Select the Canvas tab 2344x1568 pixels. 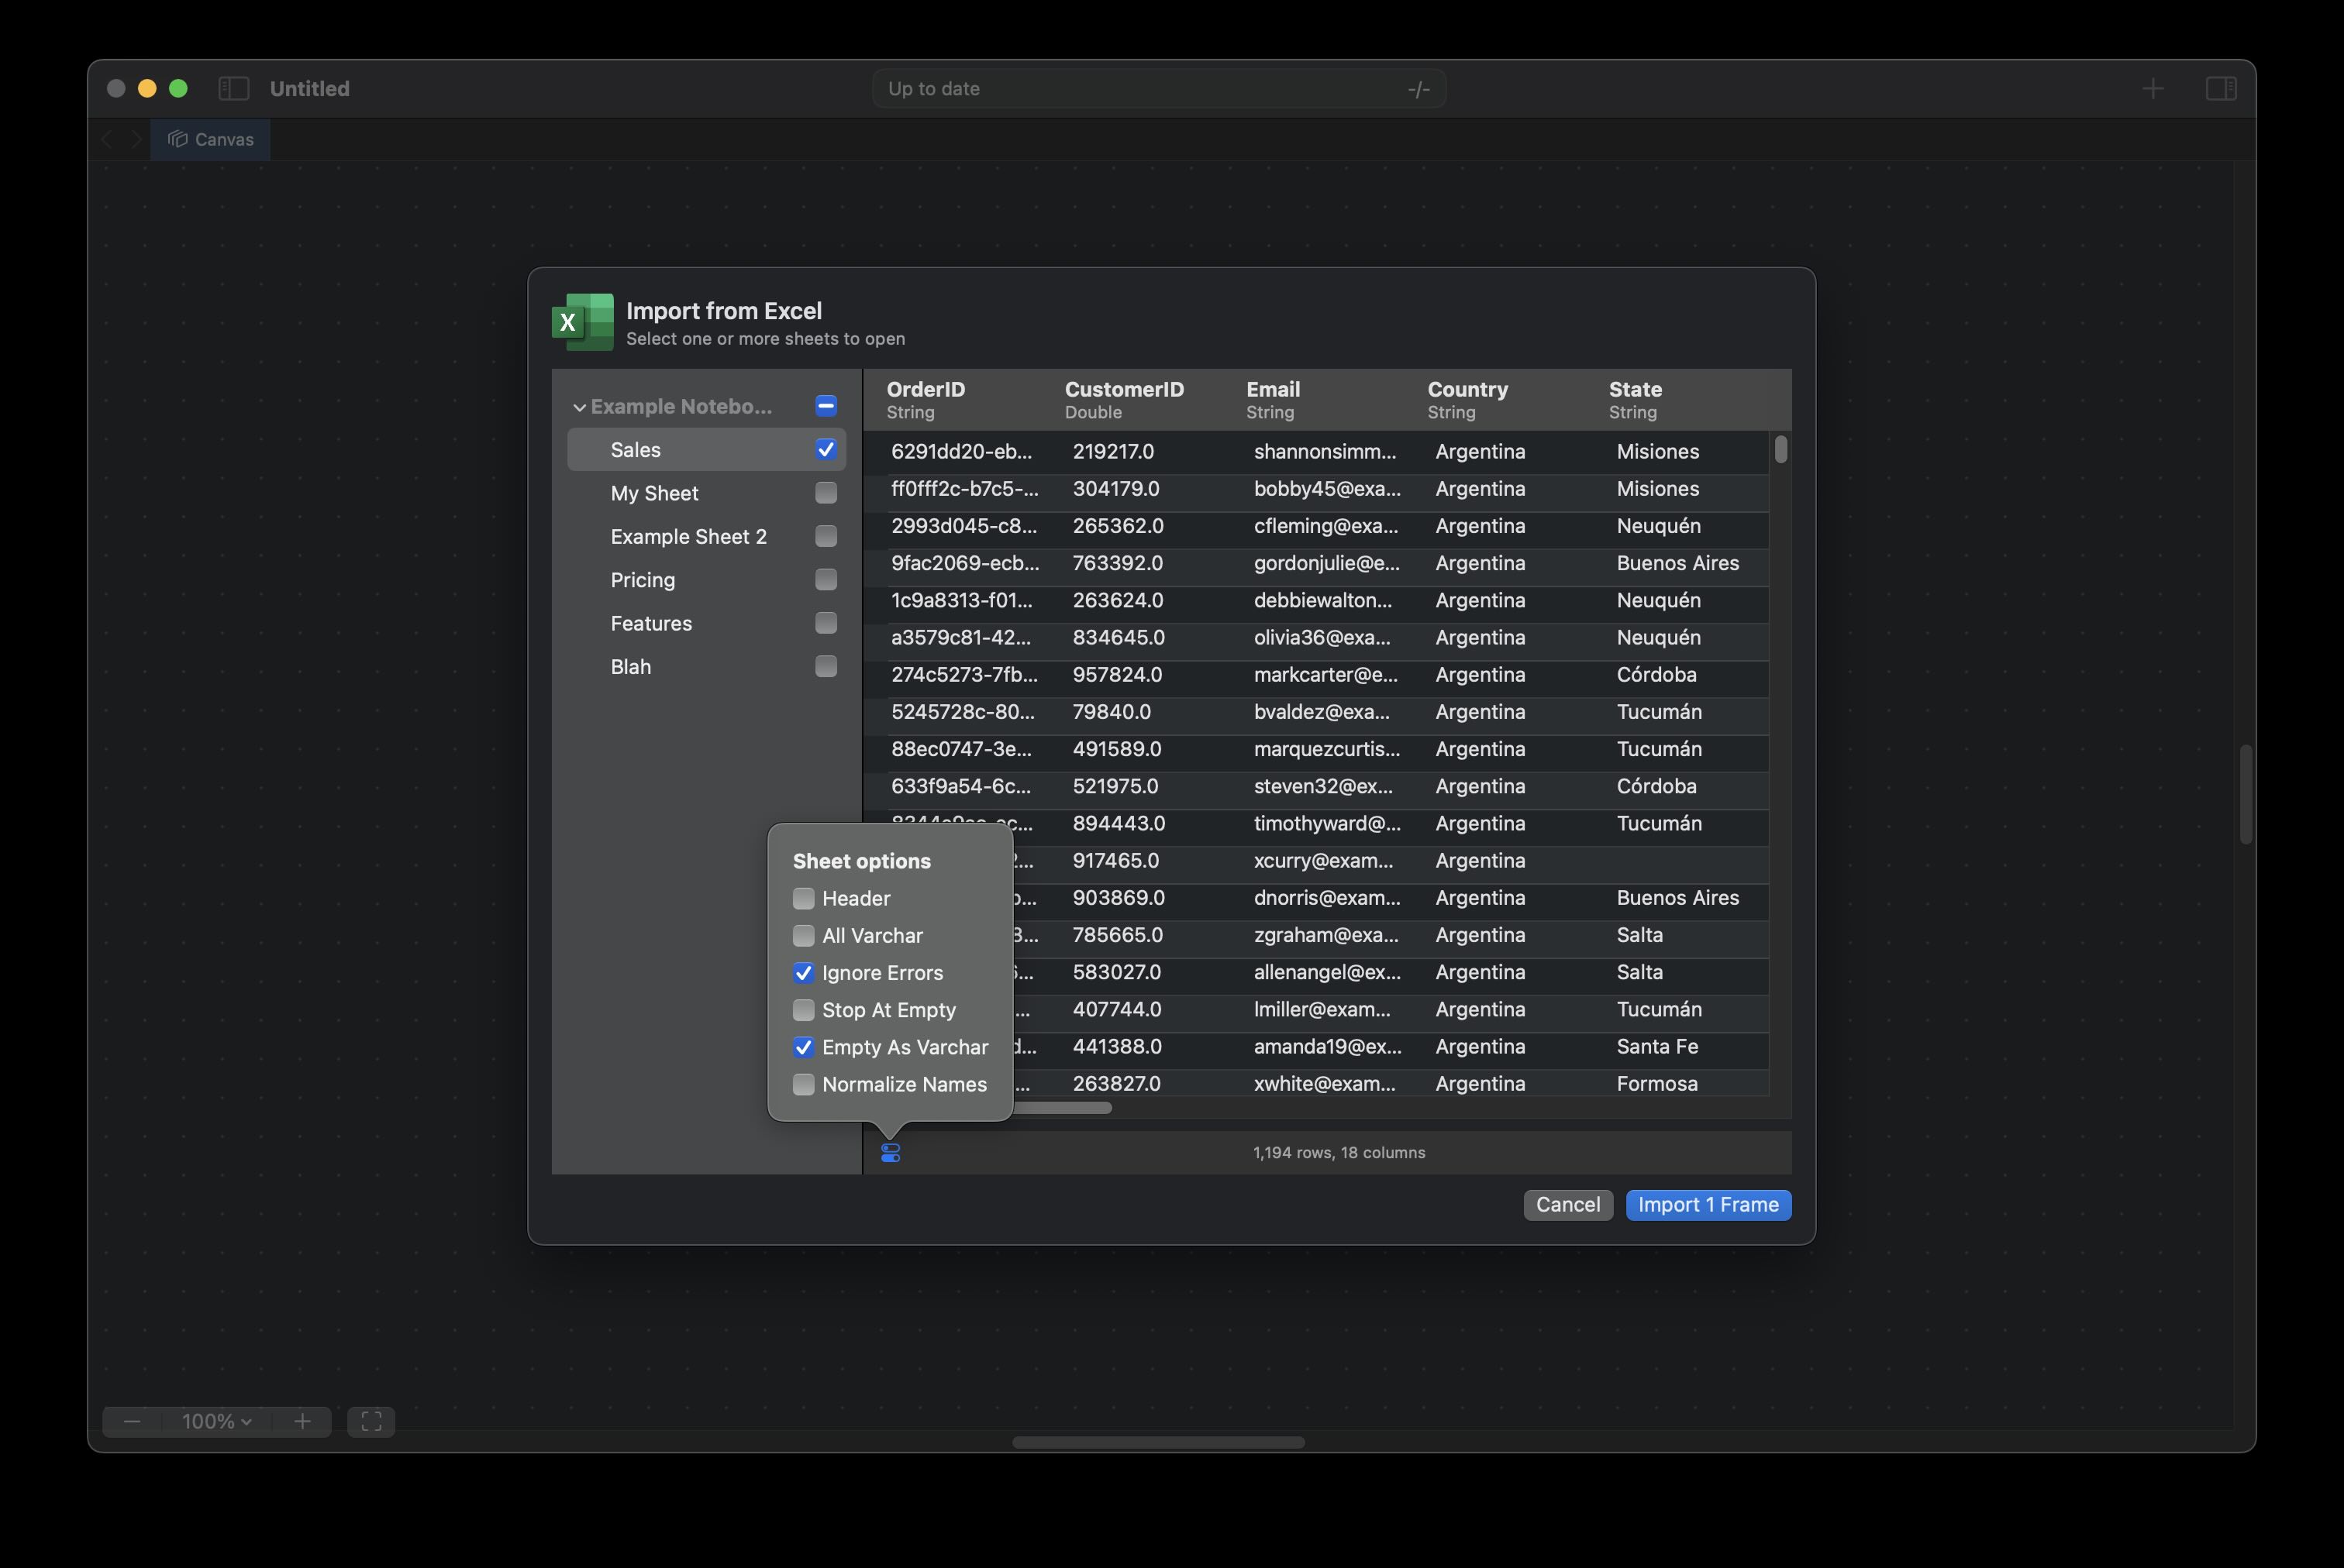(x=210, y=139)
